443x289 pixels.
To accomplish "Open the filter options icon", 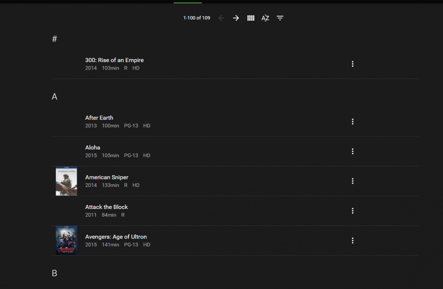I will click(x=280, y=18).
